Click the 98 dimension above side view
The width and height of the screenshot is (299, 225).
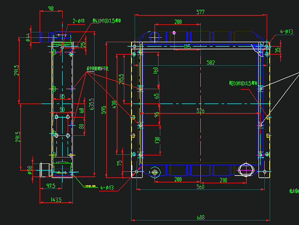[50, 8]
